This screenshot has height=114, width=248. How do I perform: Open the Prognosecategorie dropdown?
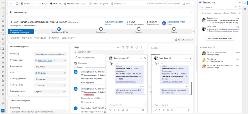coord(51,91)
